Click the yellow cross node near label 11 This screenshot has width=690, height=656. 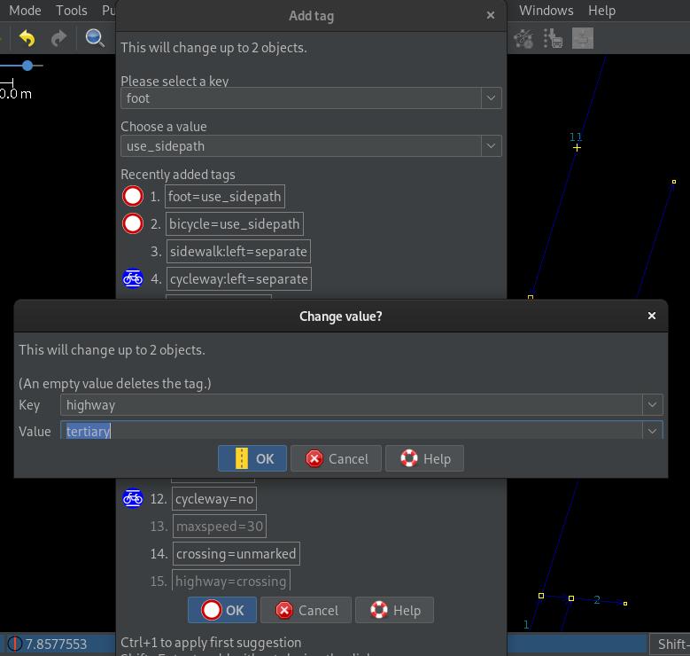(577, 148)
